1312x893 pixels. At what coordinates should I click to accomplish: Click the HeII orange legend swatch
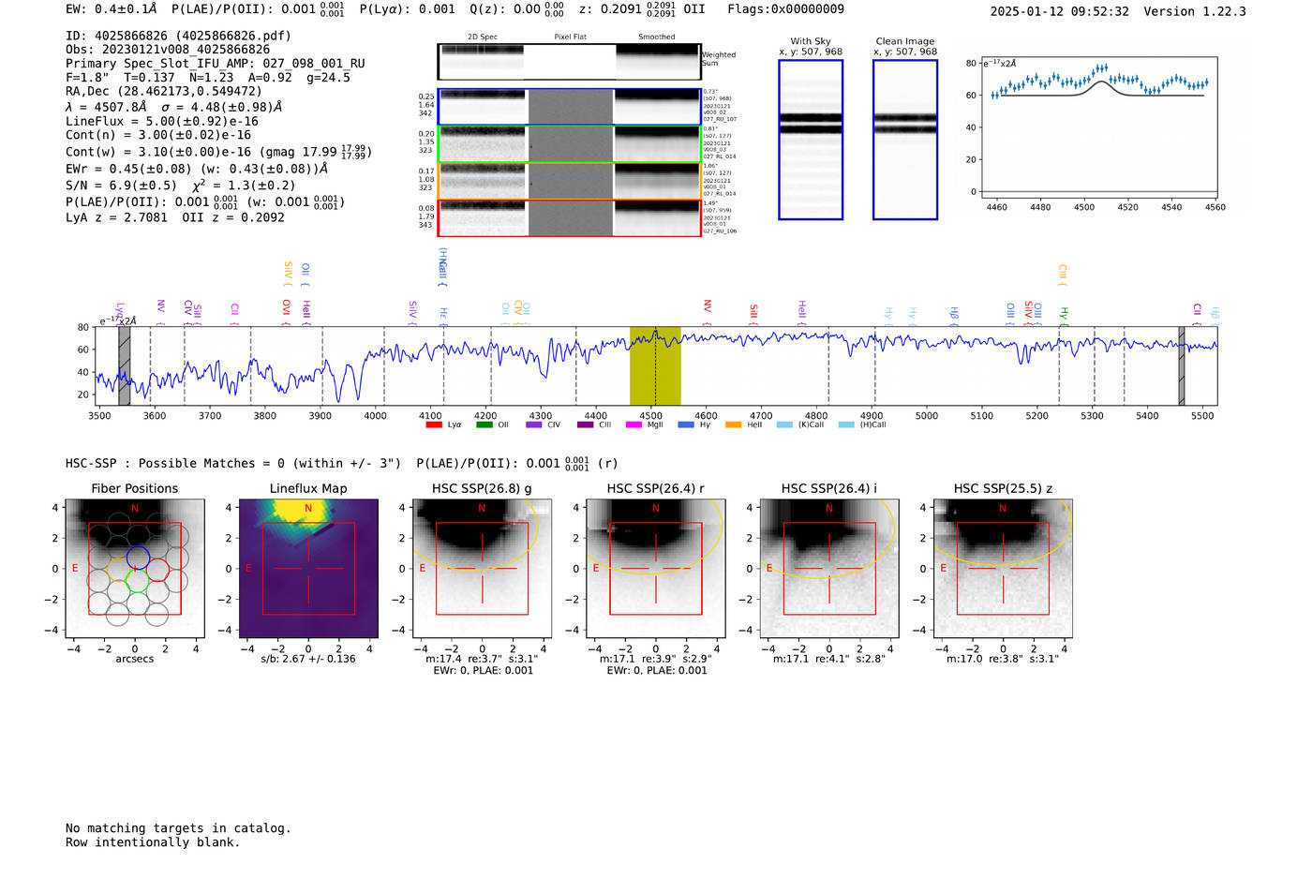point(733,424)
